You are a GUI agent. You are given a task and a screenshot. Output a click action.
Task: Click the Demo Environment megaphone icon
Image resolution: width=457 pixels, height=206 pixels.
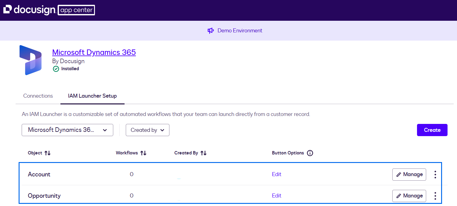[x=211, y=31]
